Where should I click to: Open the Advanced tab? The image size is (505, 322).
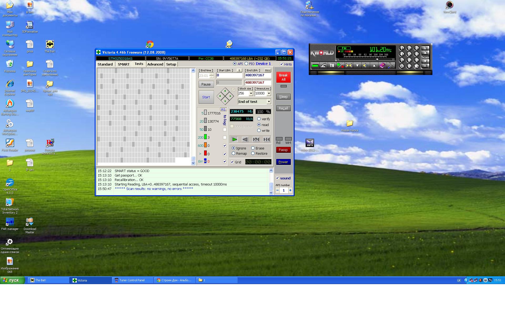coord(155,64)
